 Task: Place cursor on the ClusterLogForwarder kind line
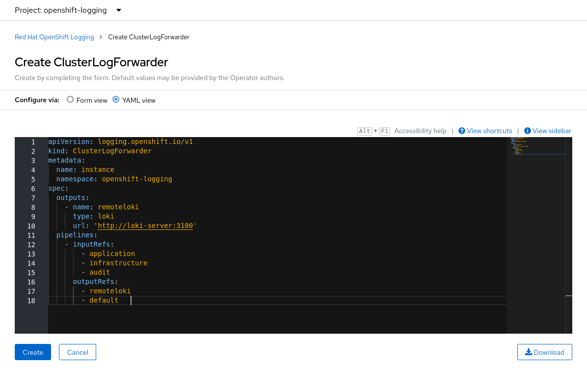point(112,151)
